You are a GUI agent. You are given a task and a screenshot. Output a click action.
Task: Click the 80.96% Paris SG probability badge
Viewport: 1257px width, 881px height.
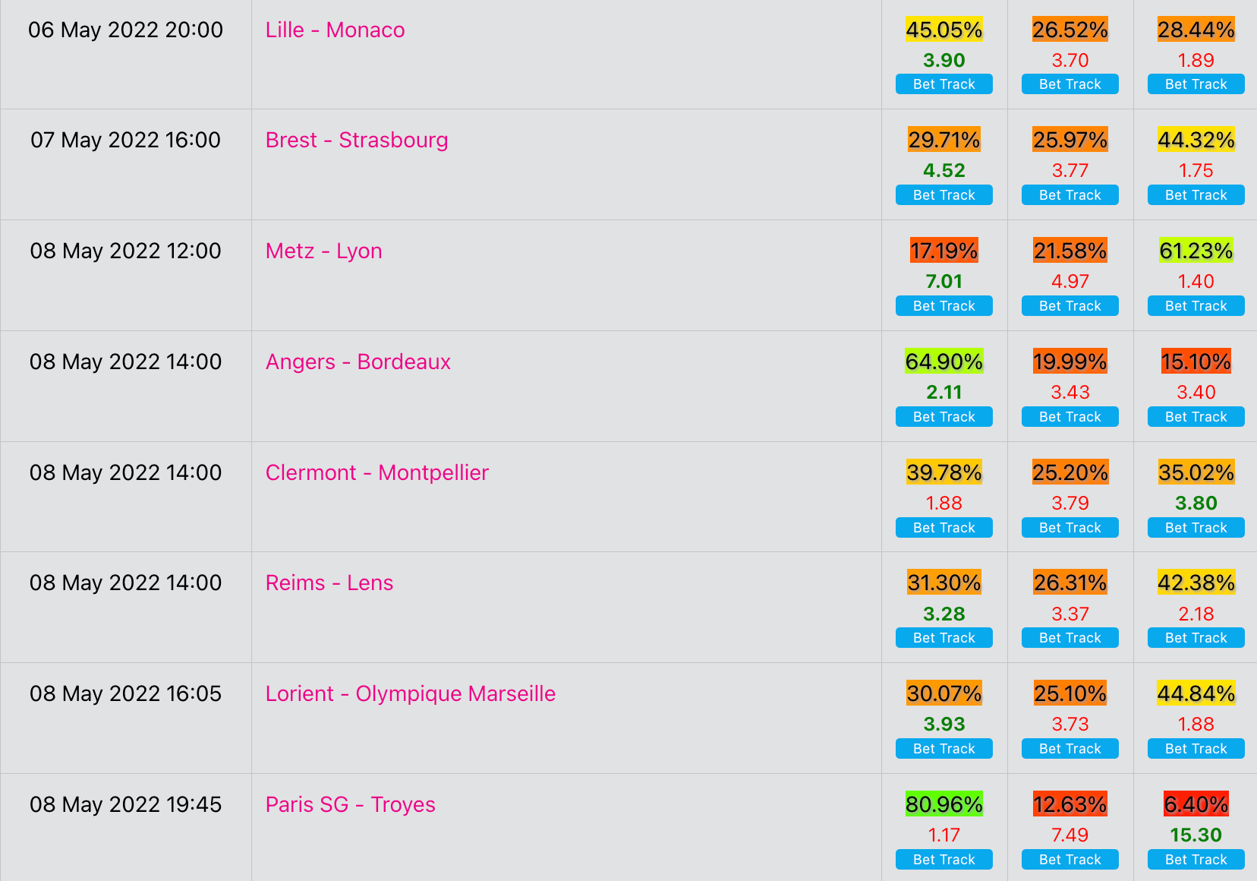944,804
